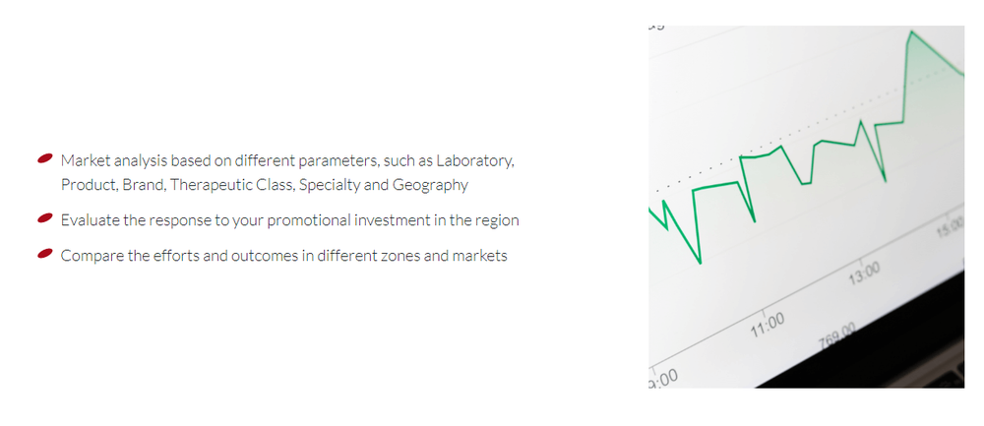Click the stock chart image

click(x=807, y=207)
